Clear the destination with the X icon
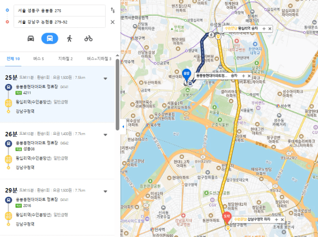 pos(112,22)
